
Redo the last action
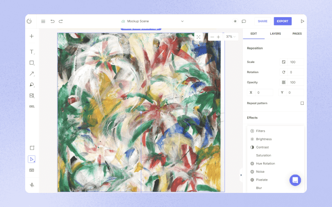tap(61, 21)
